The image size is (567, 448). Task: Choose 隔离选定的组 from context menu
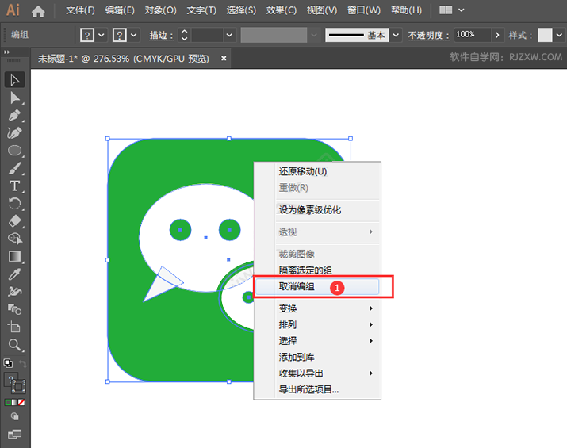(x=305, y=270)
